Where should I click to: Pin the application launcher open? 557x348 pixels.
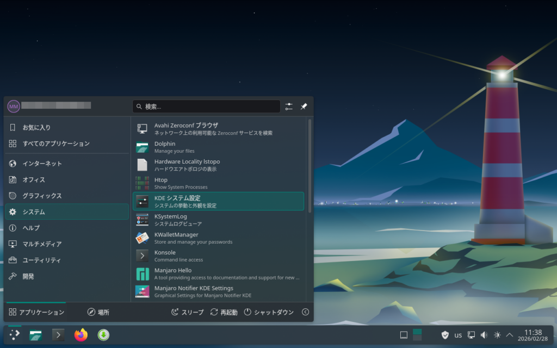[x=304, y=107]
